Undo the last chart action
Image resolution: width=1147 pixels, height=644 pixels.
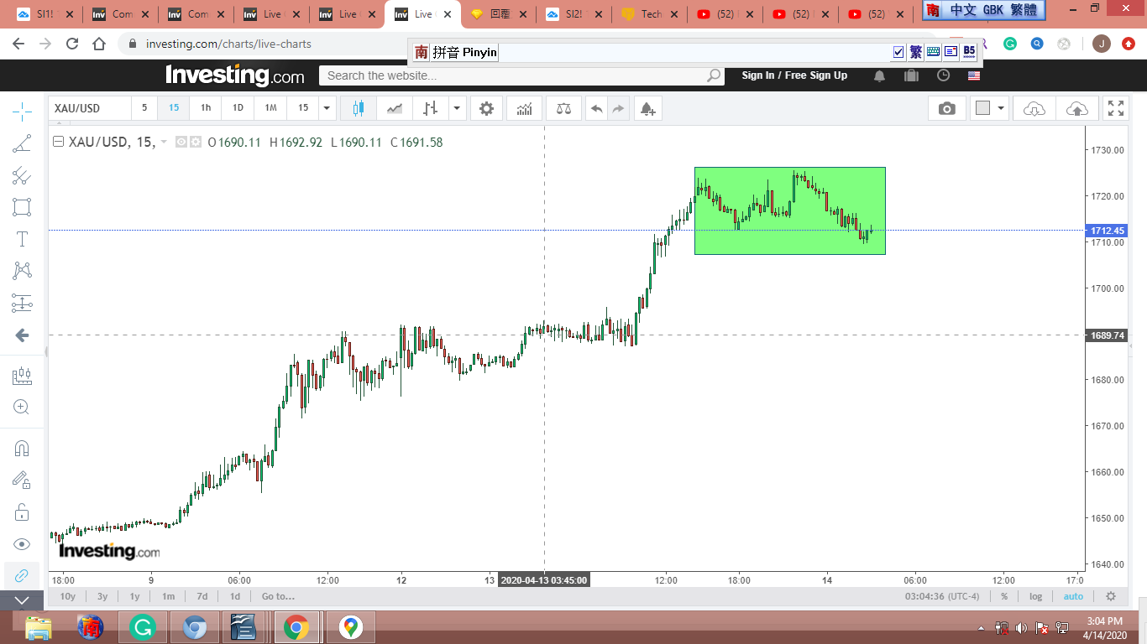[596, 108]
